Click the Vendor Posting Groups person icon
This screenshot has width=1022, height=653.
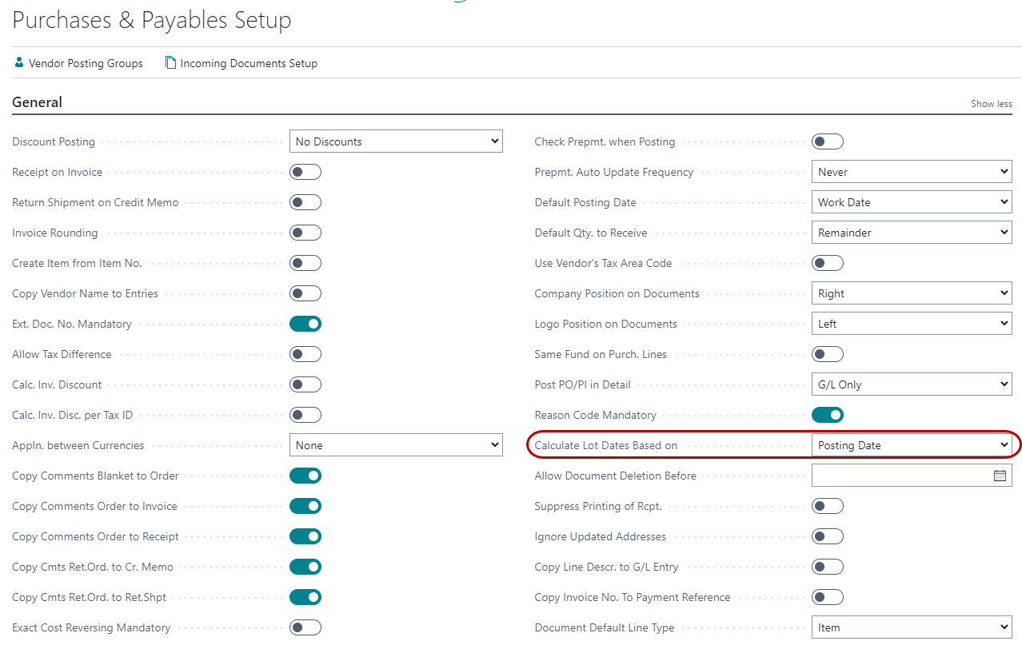click(19, 62)
